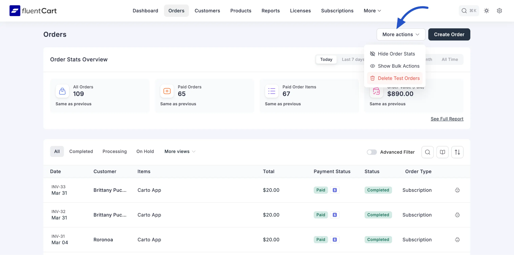Switch to the Processing orders tab
Image resolution: width=514 pixels, height=255 pixels.
tap(114, 151)
